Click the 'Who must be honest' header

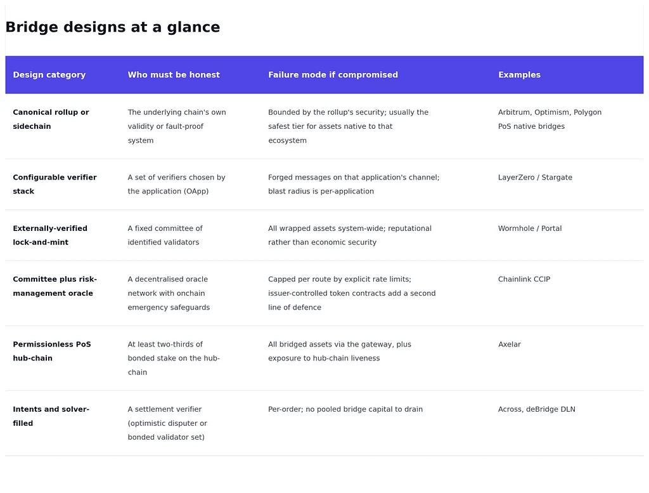point(174,75)
